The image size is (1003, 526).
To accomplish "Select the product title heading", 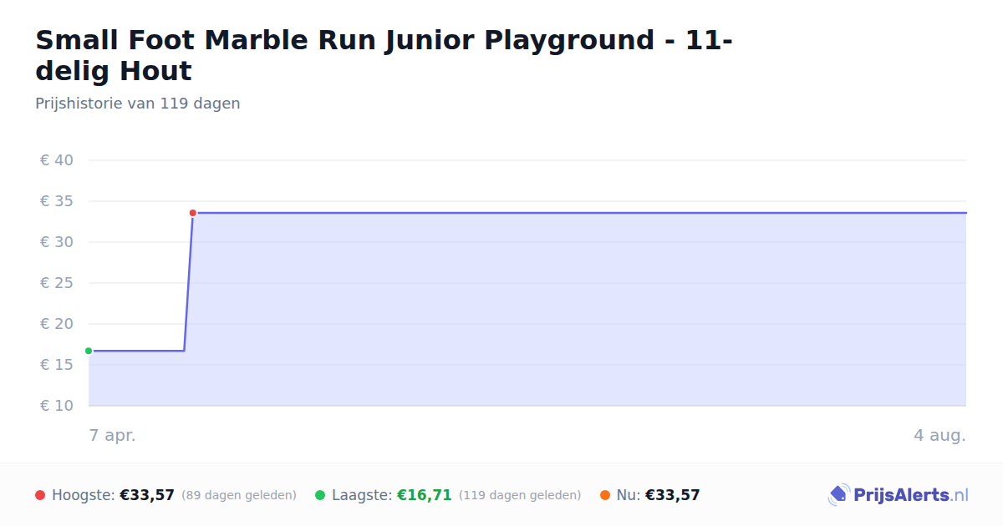I will (x=384, y=55).
